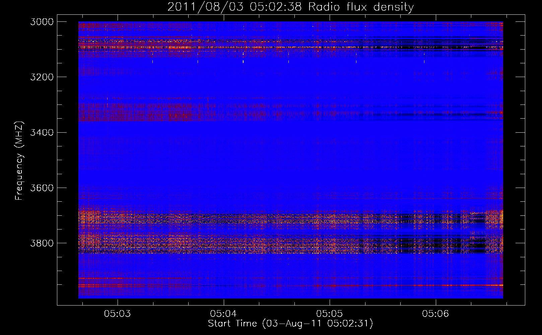
Task: Click the 05:04 time tick label
Action: click(223, 314)
